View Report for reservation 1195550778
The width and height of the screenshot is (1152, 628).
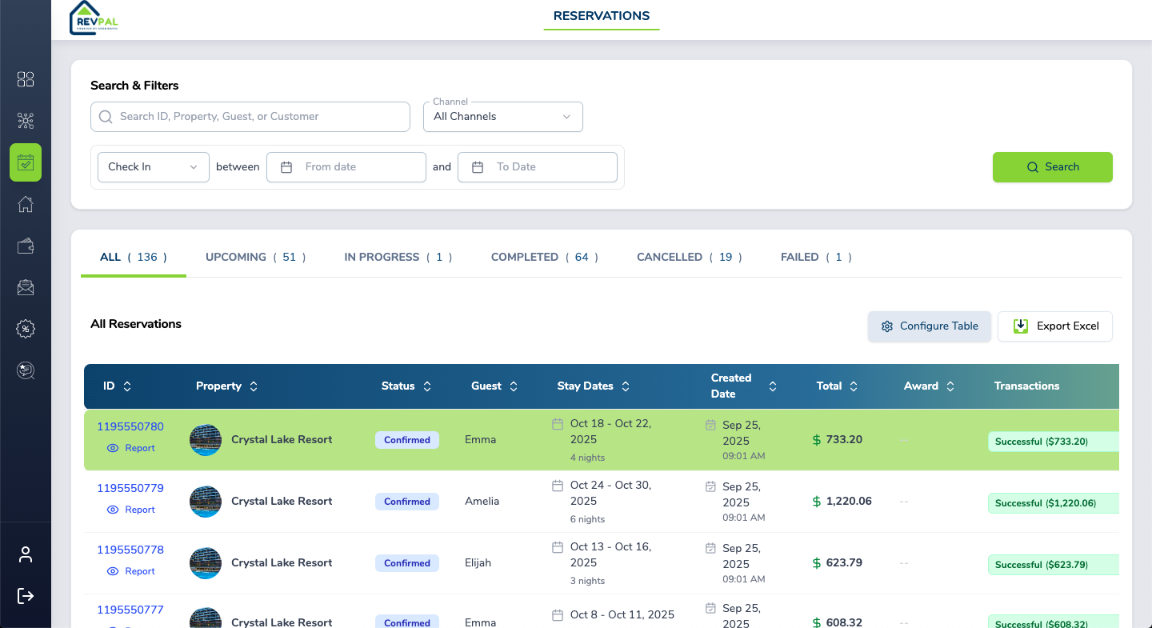(131, 571)
